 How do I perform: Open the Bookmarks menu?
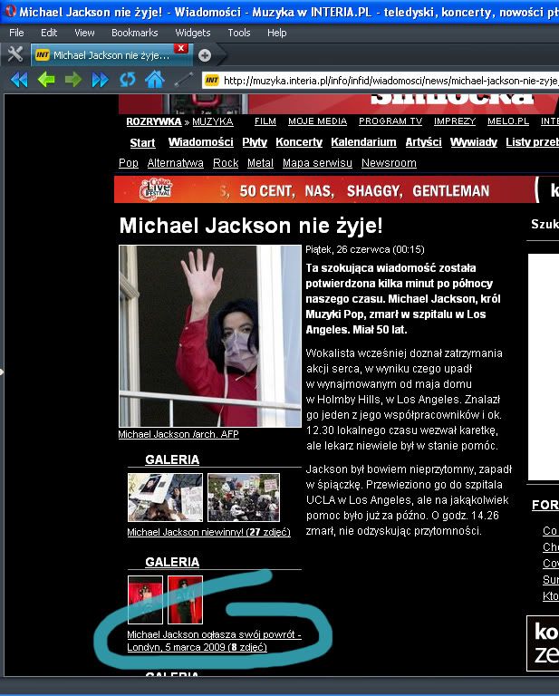[134, 33]
